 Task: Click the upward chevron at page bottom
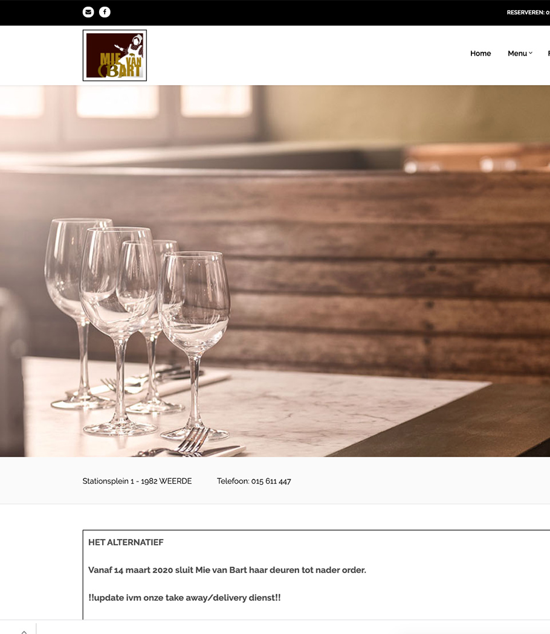tap(24, 631)
